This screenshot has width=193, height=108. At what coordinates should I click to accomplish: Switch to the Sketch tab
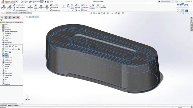pos(9,13)
